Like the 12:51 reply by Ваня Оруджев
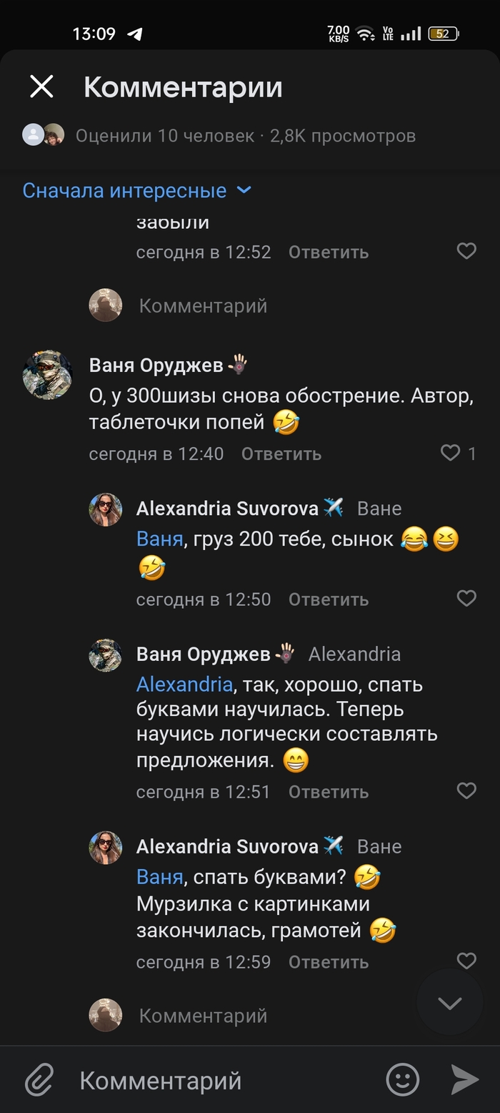 [x=466, y=791]
